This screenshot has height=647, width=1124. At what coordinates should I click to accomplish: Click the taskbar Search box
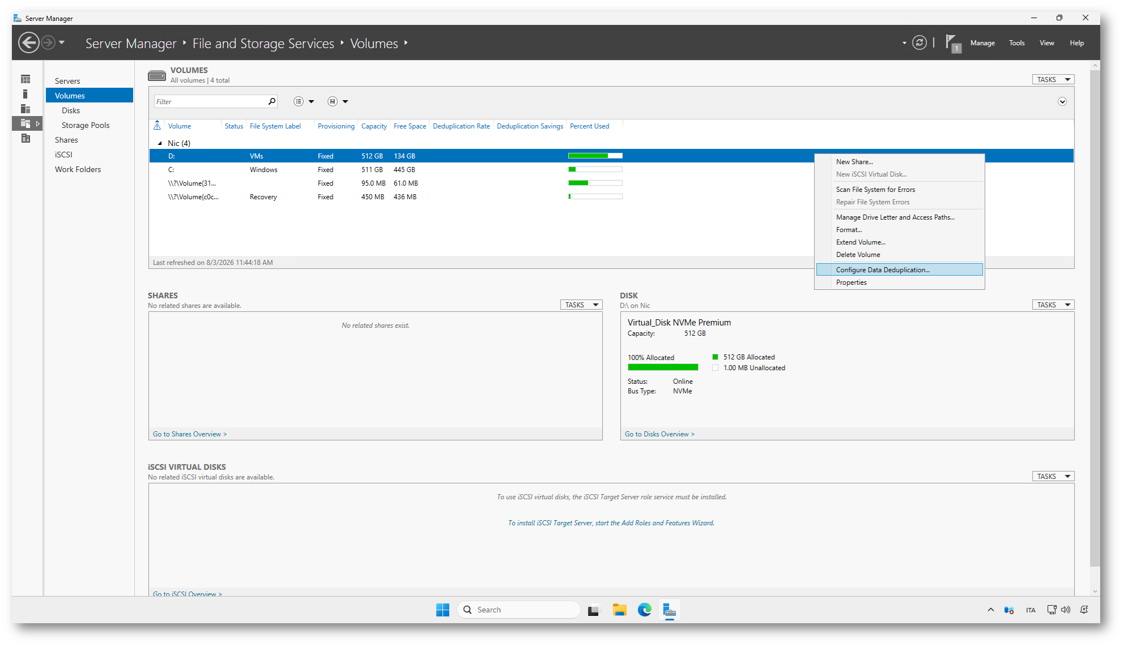[519, 610]
